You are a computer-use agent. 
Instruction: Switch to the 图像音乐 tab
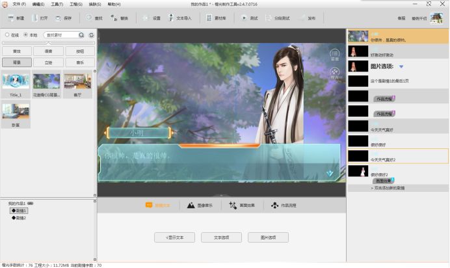click(200, 206)
